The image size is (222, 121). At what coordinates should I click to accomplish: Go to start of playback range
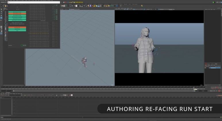(212, 87)
